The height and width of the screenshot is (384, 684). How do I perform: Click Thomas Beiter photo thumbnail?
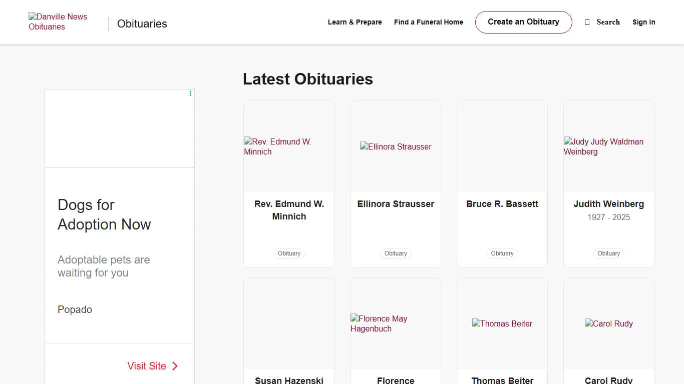502,323
